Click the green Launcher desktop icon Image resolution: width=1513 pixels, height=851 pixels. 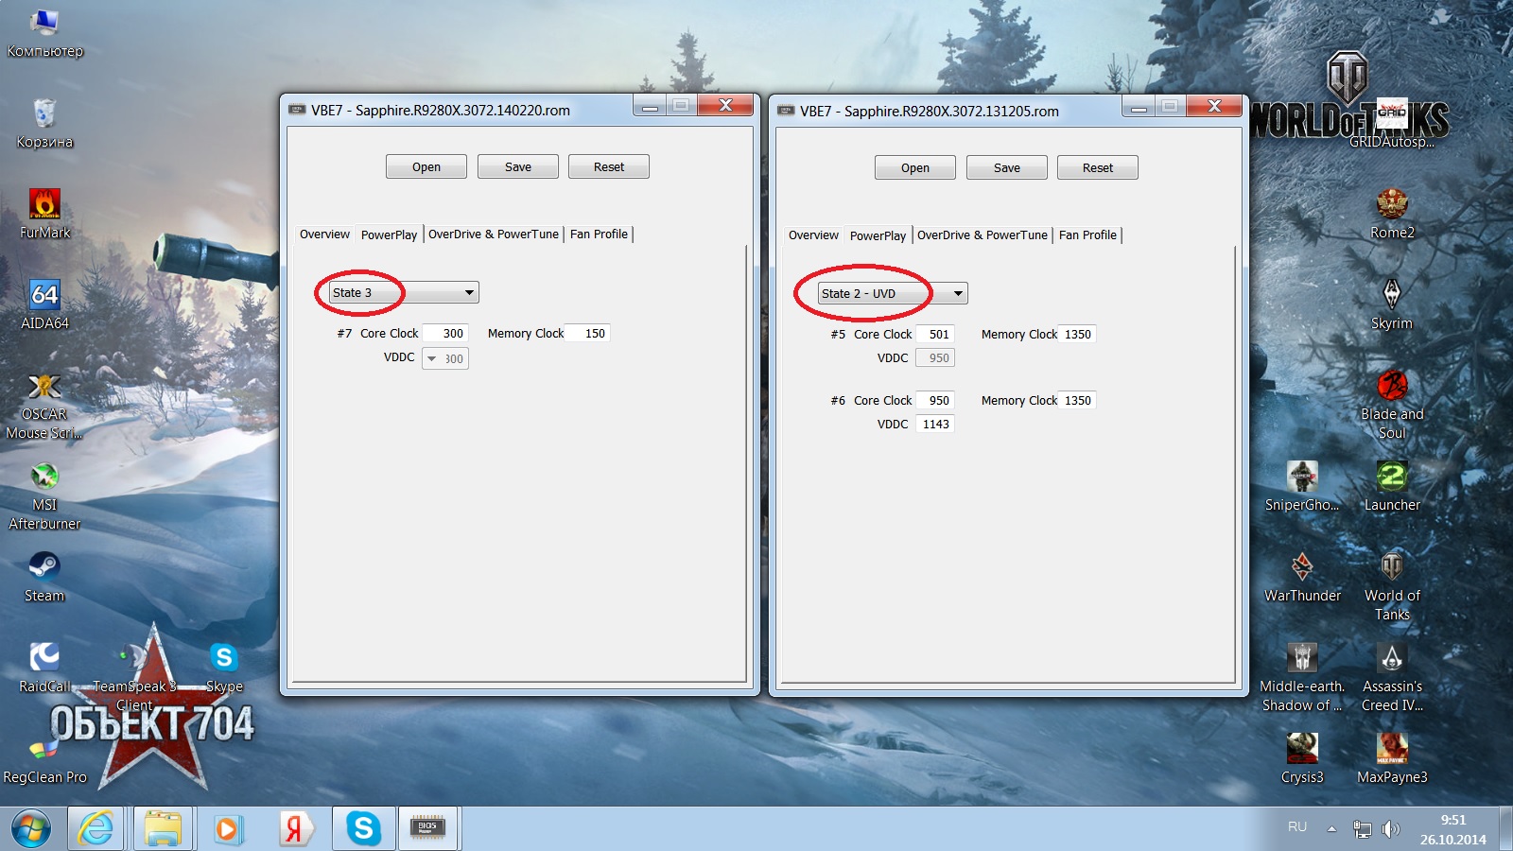coord(1392,485)
